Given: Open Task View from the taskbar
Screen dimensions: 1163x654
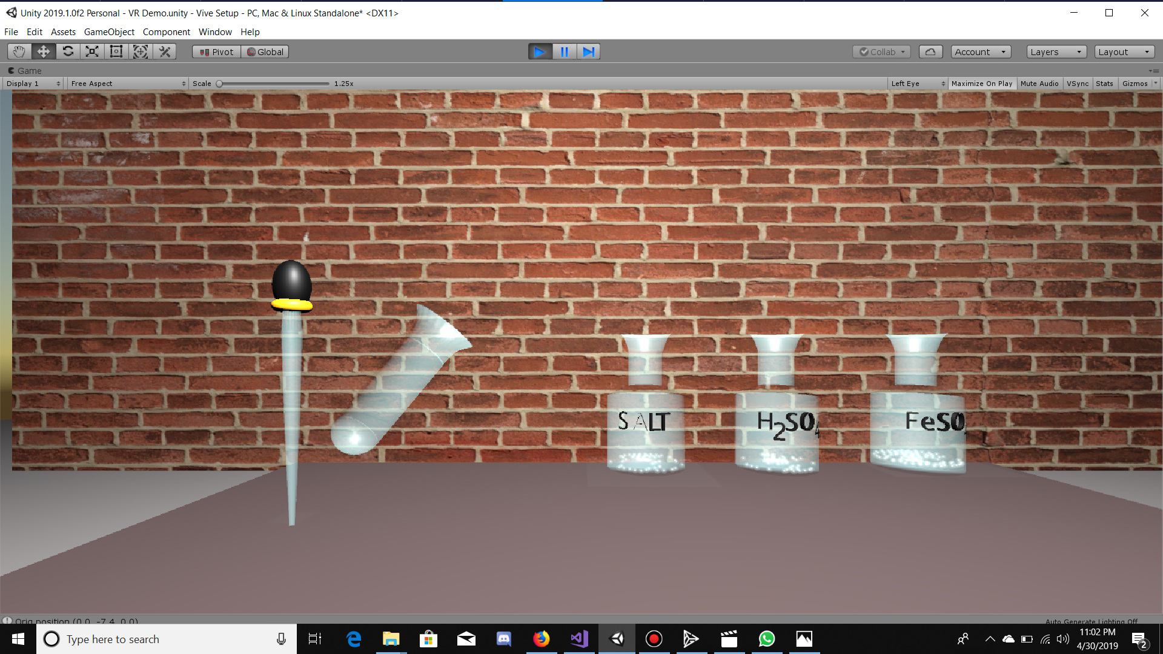Looking at the screenshot, I should tap(315, 639).
